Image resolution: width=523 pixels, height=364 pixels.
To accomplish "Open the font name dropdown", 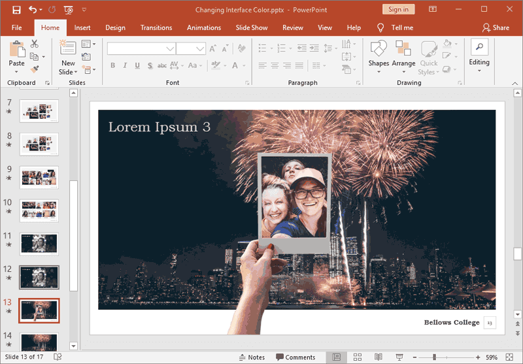I will (170, 48).
